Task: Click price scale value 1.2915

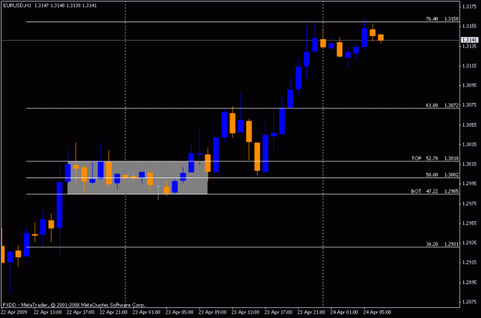Action: pyautogui.click(x=469, y=262)
